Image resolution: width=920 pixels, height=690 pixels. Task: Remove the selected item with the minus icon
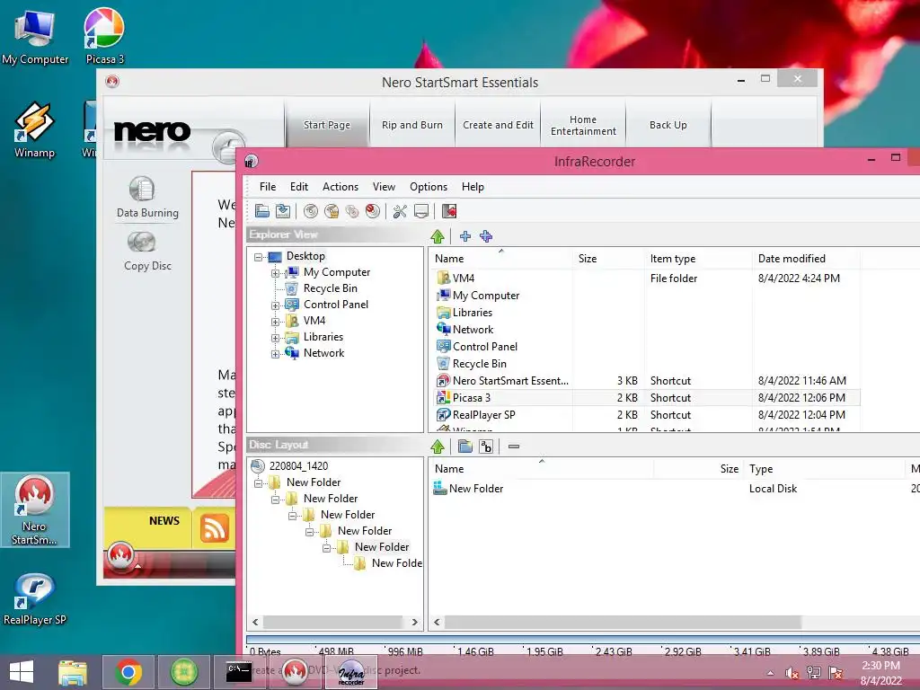pos(514,447)
